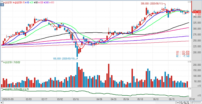Minimize the 기관순매수누적 pane
The image size is (202, 104).
188,89
